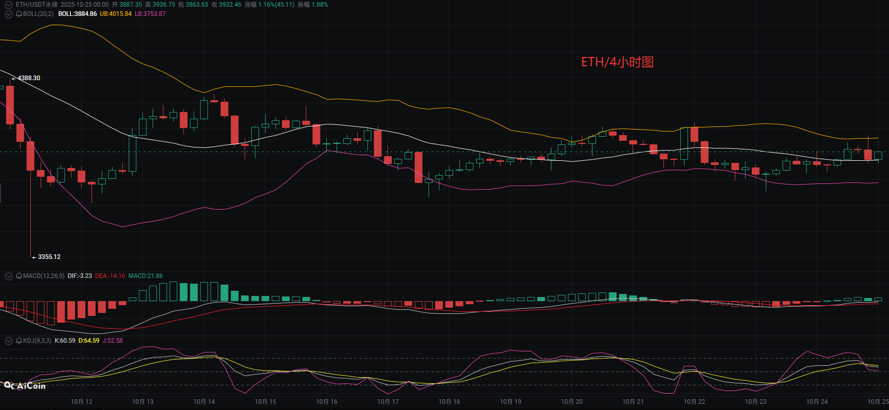
Task: Collapse the ETH/USDT main chart legend chevron
Action: (x=8, y=5)
